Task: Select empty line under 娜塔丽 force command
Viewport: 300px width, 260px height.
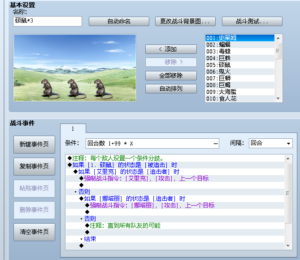Action: (x=175, y=212)
